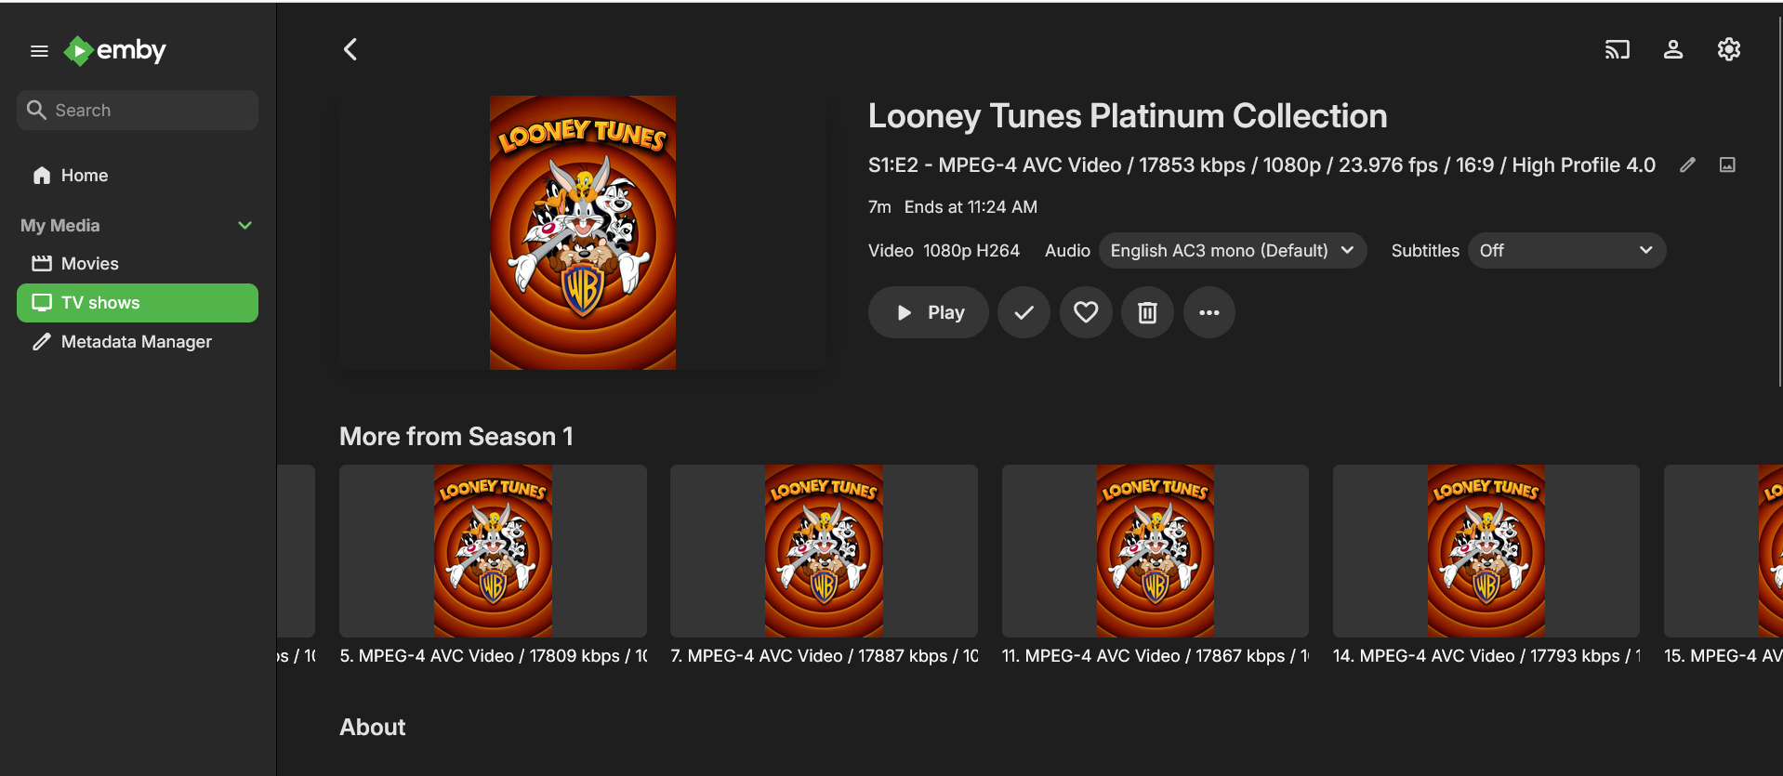
Task: Select episode 14 title with 17793 kbps
Action: tap(1486, 656)
